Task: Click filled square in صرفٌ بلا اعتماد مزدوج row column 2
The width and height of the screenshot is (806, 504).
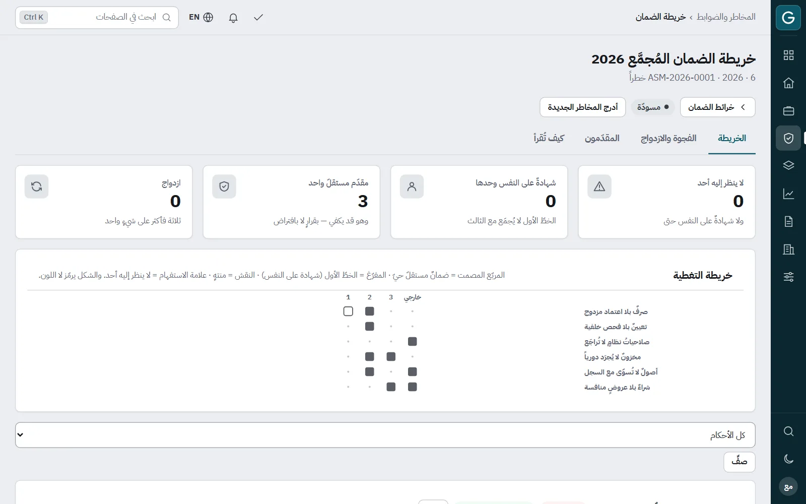Action: (370, 311)
